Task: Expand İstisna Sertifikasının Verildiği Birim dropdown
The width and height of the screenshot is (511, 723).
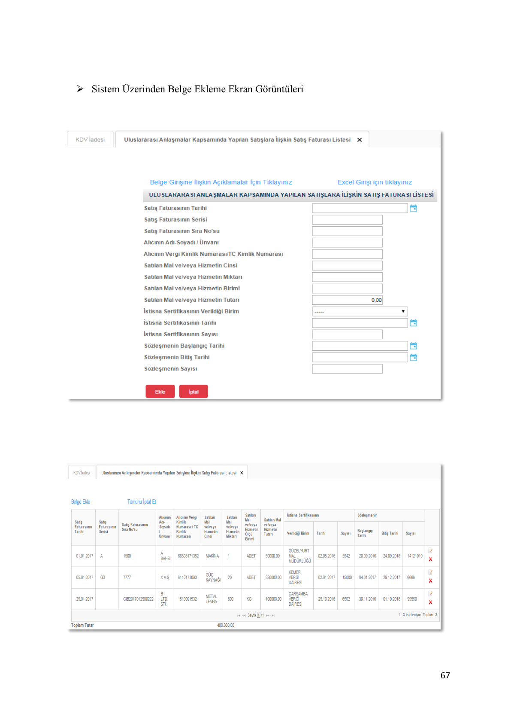Action: (x=360, y=311)
